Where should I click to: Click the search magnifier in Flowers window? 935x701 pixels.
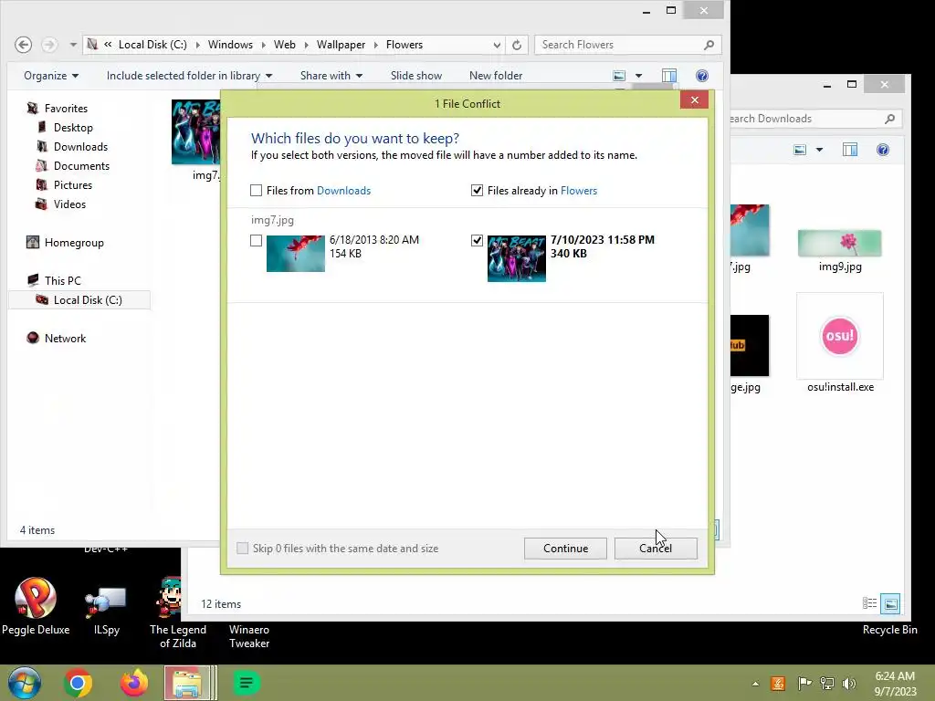point(709,45)
